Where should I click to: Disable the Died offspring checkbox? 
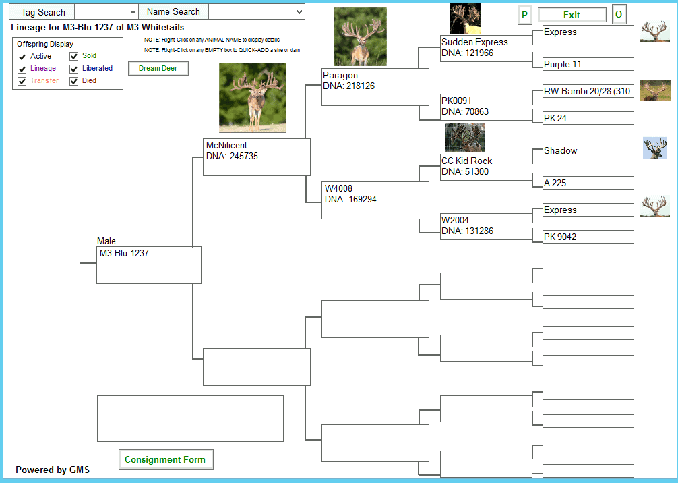point(74,81)
